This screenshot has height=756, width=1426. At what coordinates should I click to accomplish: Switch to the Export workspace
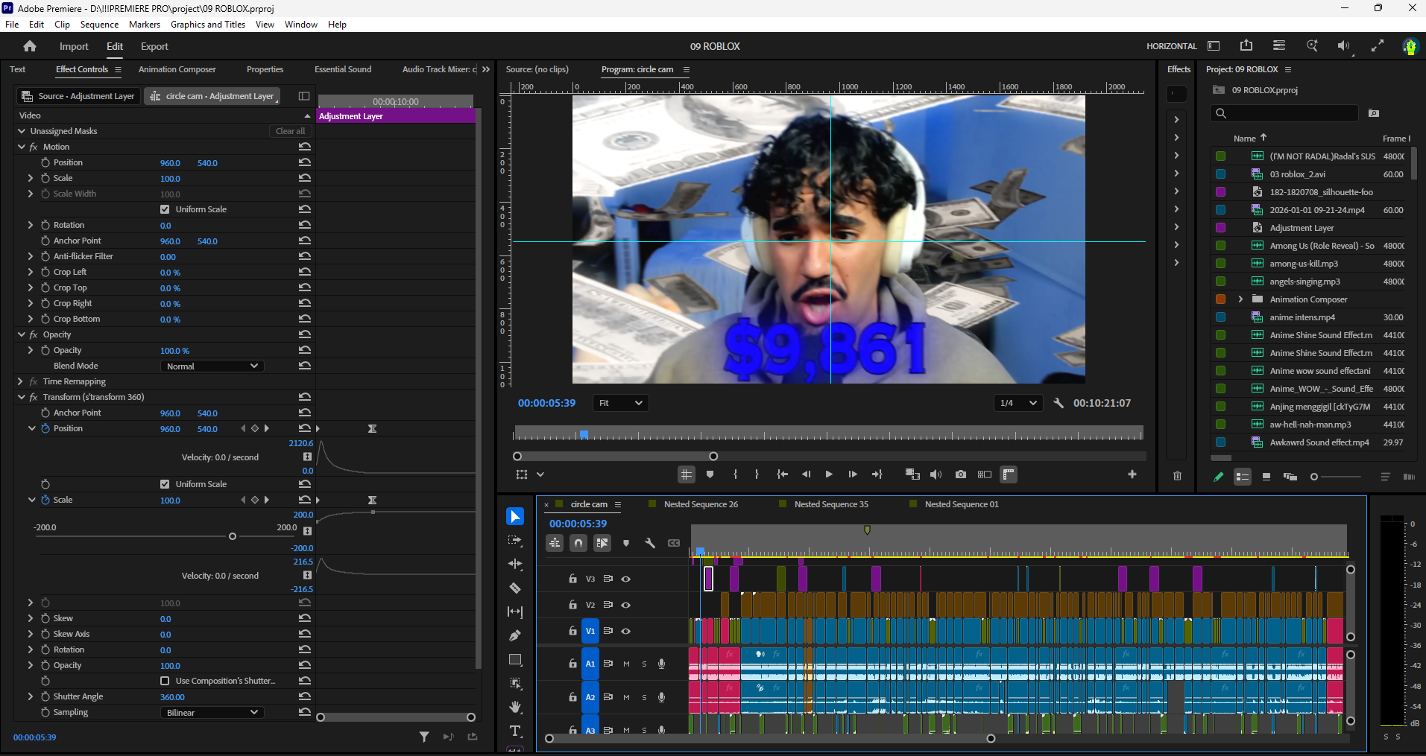click(154, 46)
